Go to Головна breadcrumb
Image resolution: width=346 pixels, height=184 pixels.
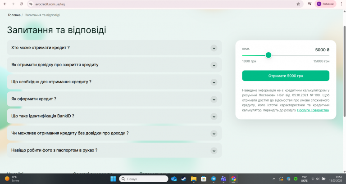[x=14, y=15]
